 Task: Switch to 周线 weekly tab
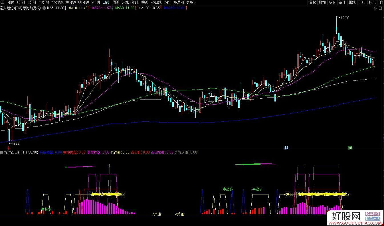point(116,2)
